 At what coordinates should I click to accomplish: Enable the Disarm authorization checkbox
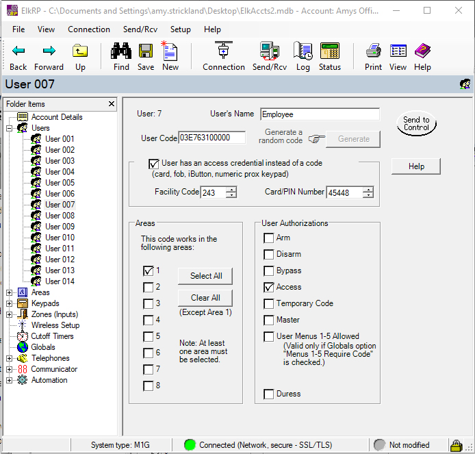[269, 254]
